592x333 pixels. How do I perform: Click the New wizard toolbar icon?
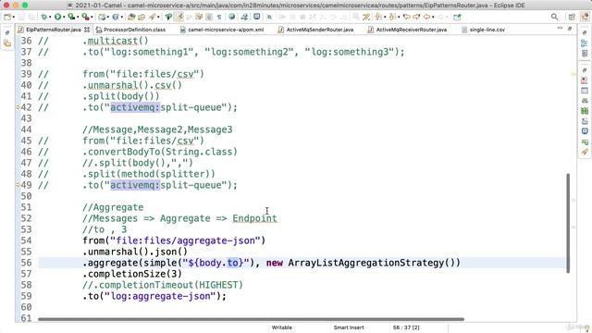tap(7, 17)
